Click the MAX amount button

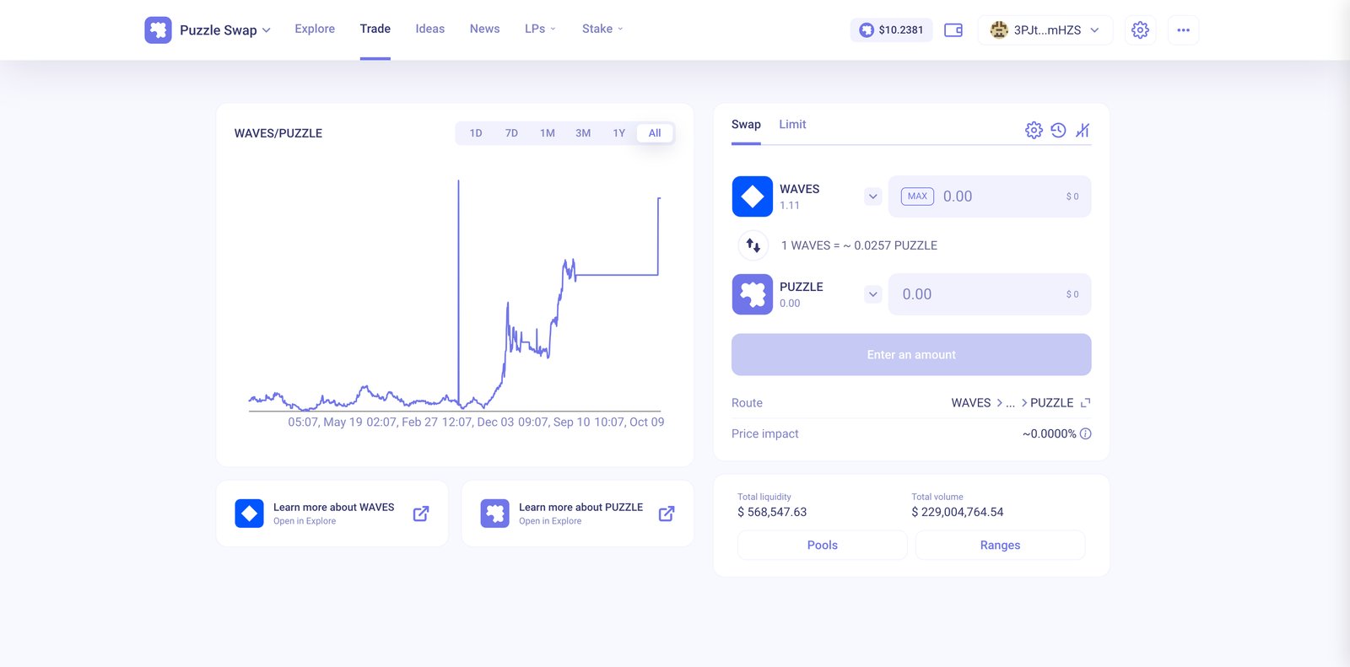point(917,196)
